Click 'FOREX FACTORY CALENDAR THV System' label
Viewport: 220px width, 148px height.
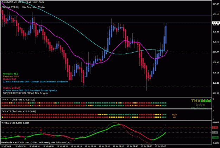[25, 93]
